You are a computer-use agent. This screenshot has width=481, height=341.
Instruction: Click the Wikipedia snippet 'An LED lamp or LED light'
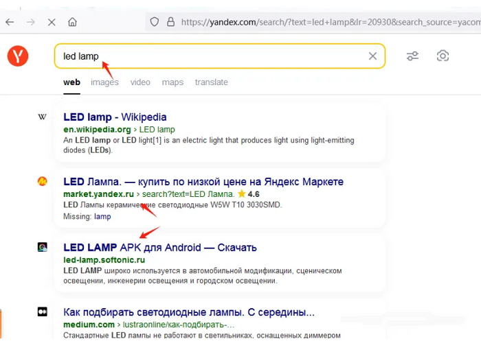click(209, 145)
